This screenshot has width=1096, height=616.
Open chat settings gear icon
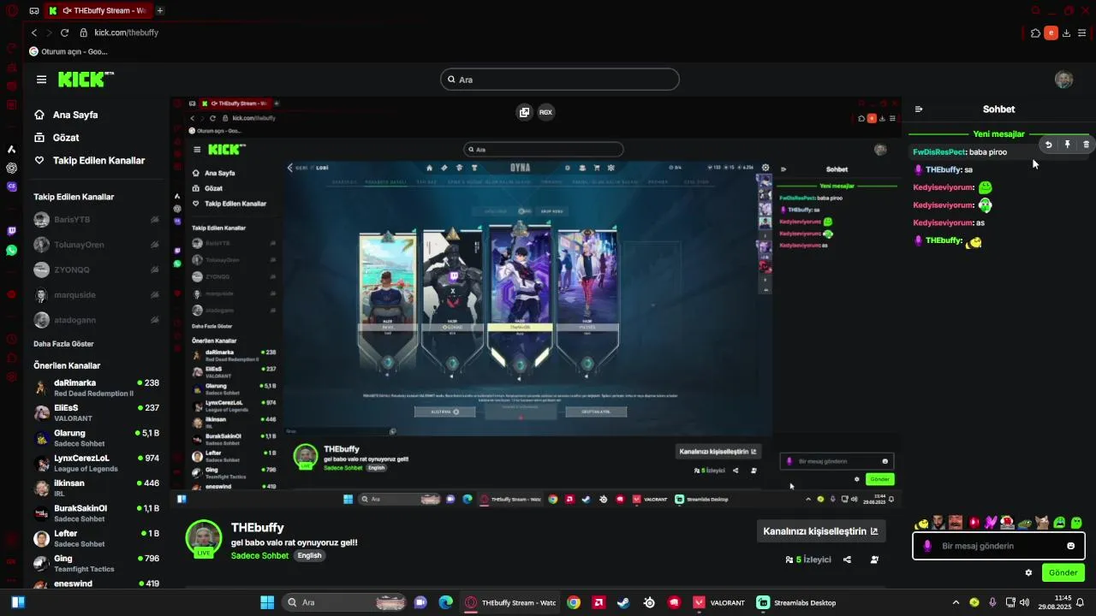click(x=1028, y=572)
